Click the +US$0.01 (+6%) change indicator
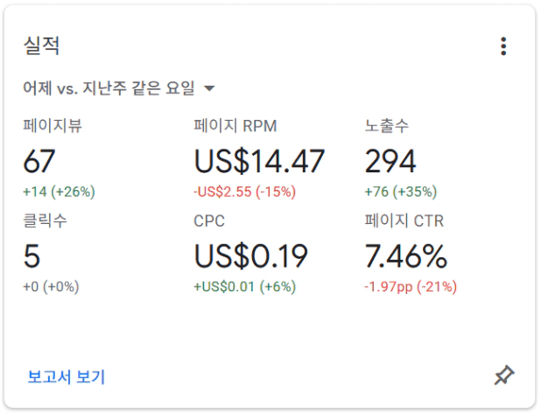This screenshot has width=541, height=413. (244, 287)
